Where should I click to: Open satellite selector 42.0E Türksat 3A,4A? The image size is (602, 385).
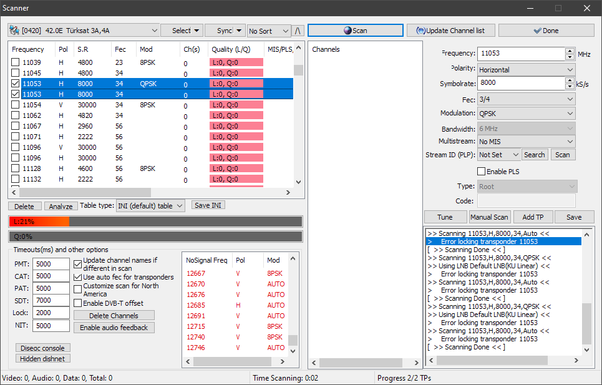[x=84, y=31]
